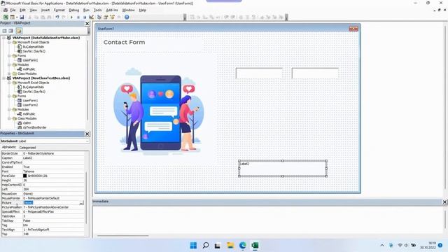
Task: Click Toggle Folders icon in Project panel
Action: pyautogui.click(x=19, y=31)
